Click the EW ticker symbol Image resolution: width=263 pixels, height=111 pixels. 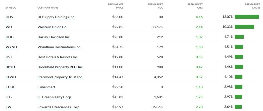8,107
